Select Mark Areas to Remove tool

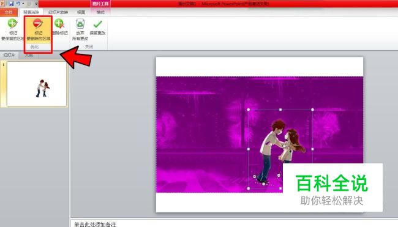pyautogui.click(x=39, y=29)
